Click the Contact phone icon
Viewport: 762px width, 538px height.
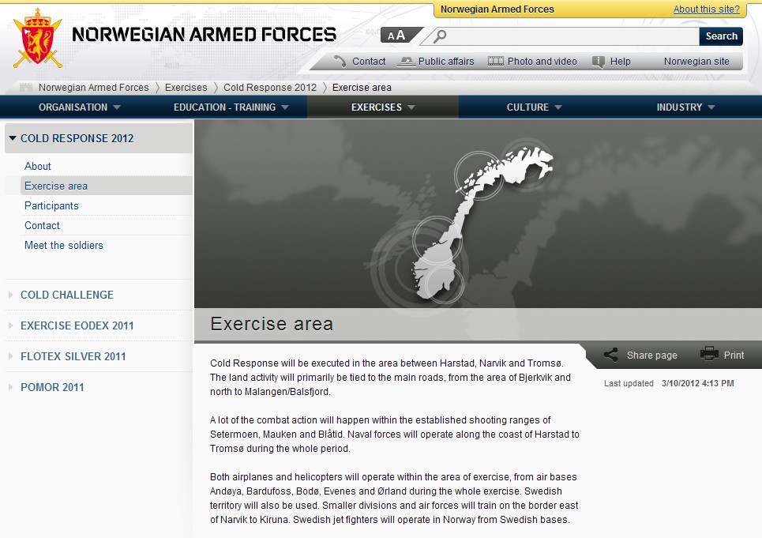[x=340, y=61]
